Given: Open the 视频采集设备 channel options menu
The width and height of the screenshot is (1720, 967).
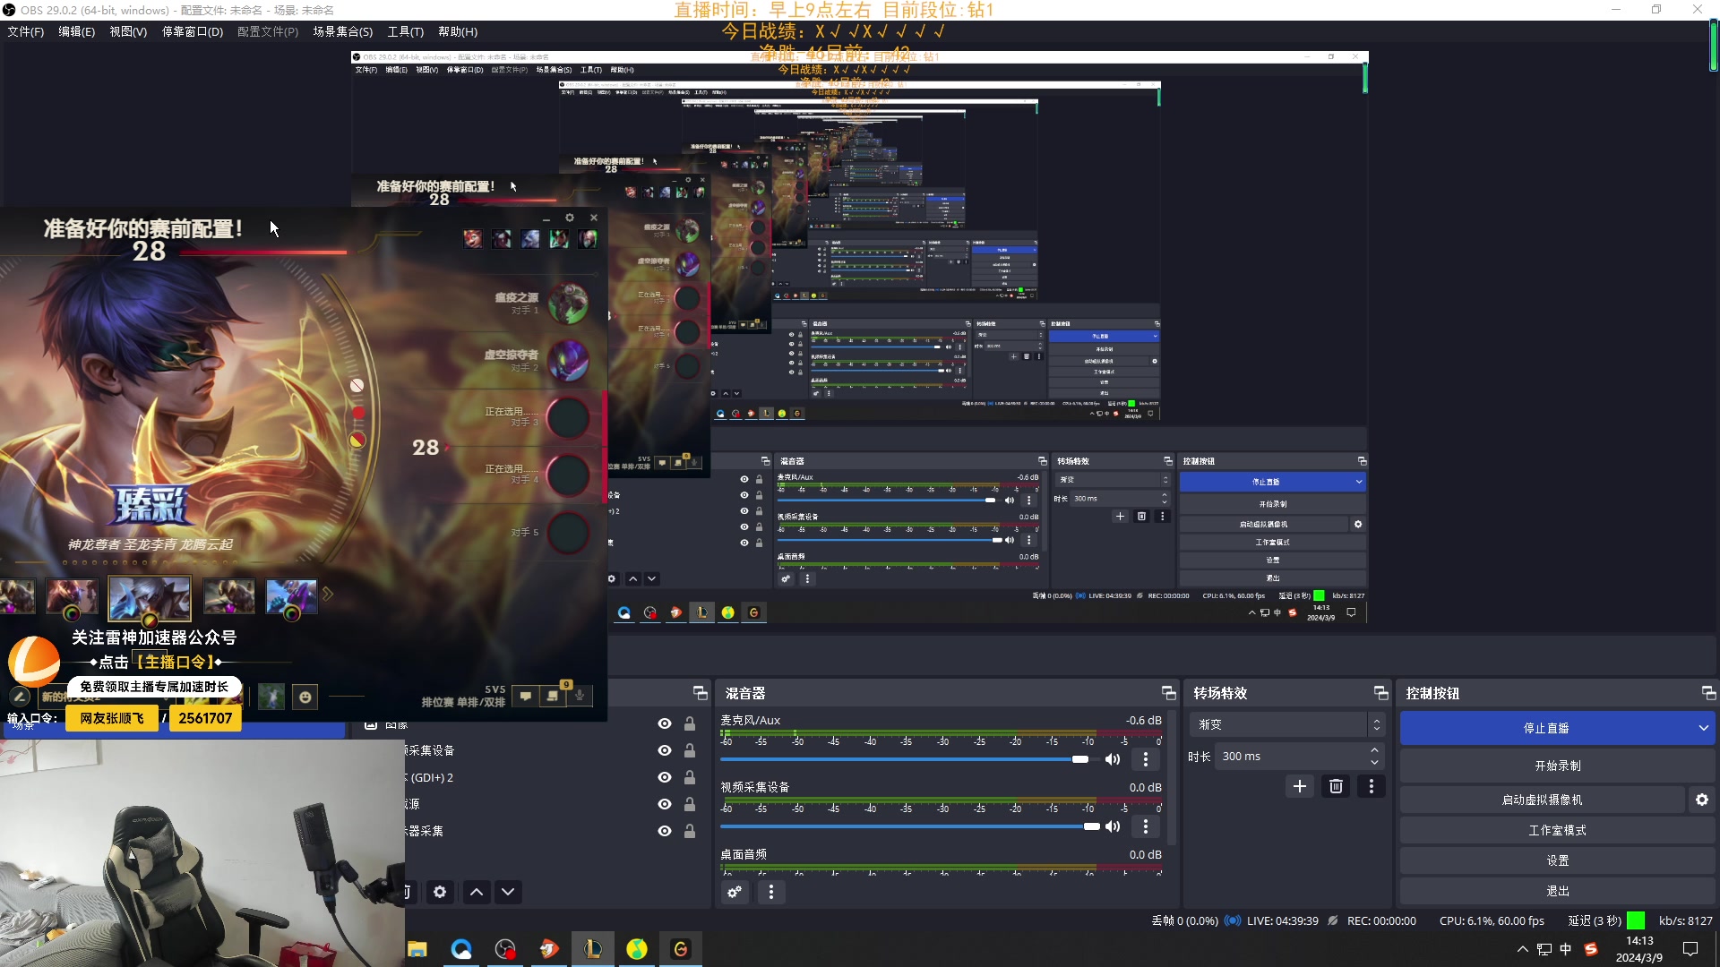Looking at the screenshot, I should point(1145,826).
